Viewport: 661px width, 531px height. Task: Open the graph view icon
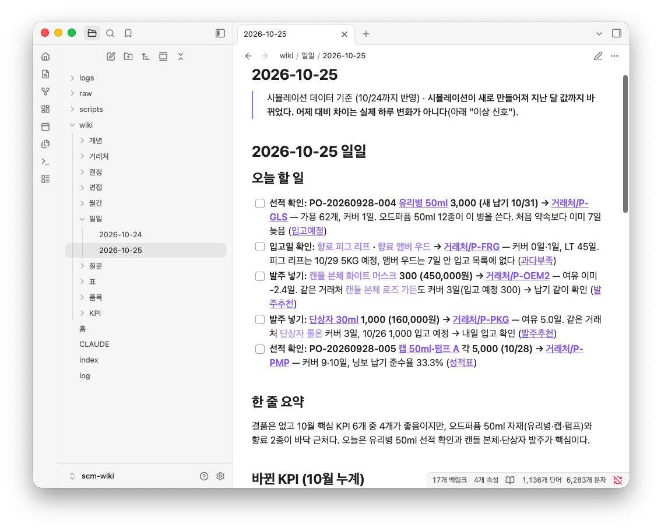tap(45, 92)
